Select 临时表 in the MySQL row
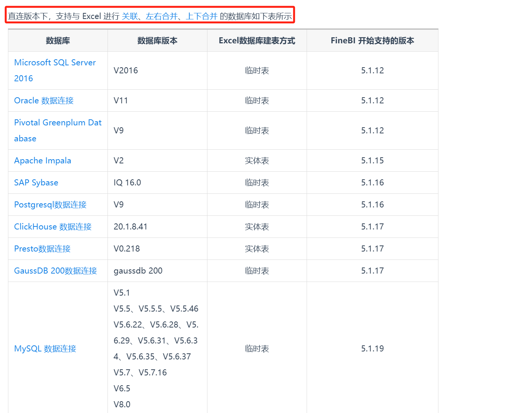The width and height of the screenshot is (519, 413). pyautogui.click(x=257, y=348)
